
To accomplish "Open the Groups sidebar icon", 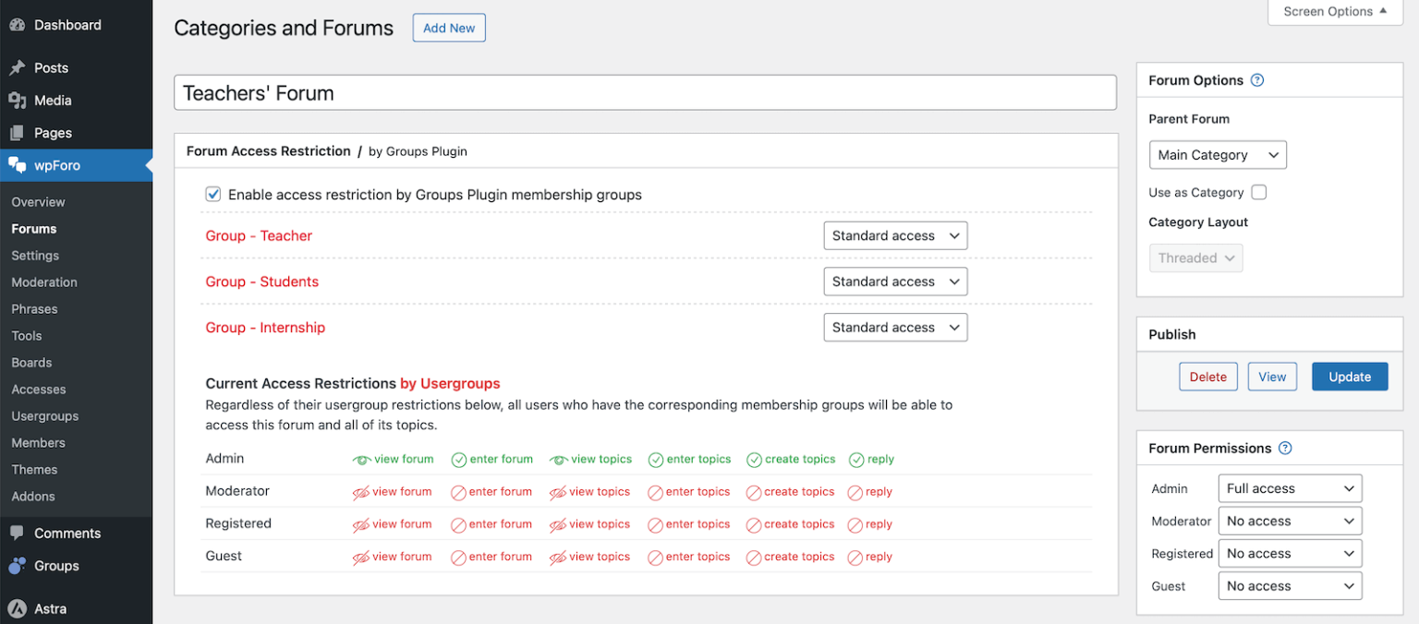I will tap(18, 566).
